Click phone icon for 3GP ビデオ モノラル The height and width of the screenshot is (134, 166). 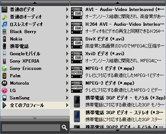(77, 102)
